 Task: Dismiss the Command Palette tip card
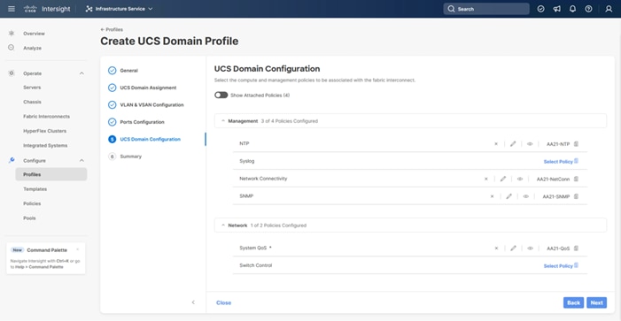coord(78,249)
